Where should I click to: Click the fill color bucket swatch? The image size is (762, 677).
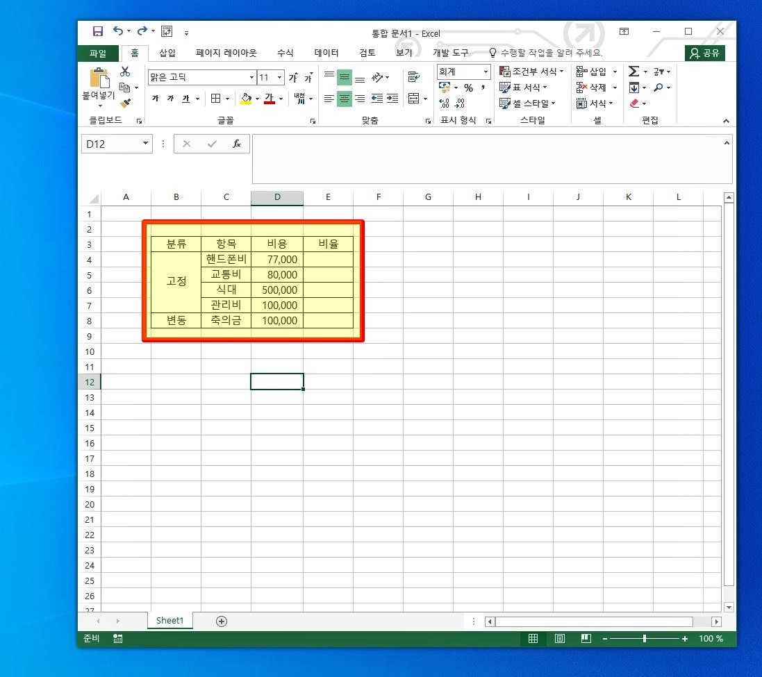point(247,99)
